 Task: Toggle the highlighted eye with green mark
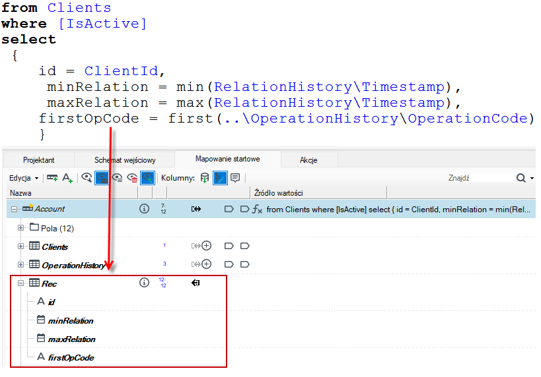(147, 178)
